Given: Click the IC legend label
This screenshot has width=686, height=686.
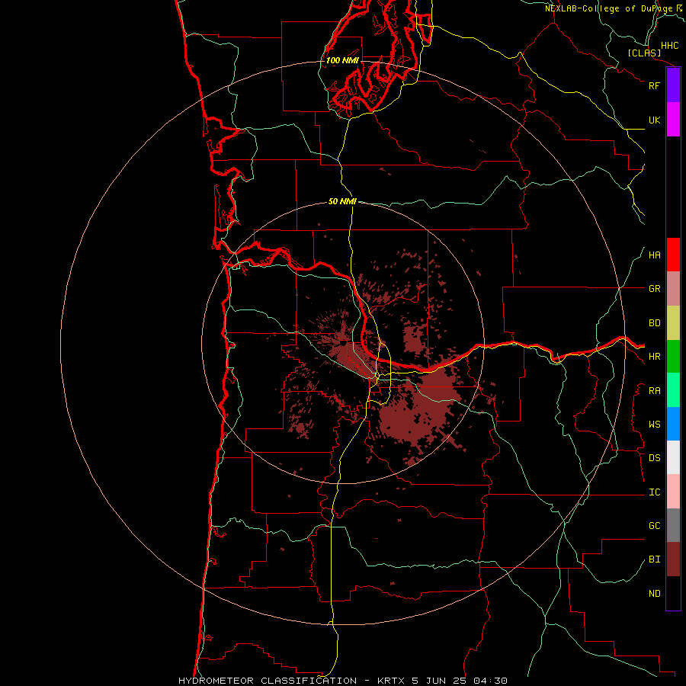Looking at the screenshot, I should (x=654, y=492).
